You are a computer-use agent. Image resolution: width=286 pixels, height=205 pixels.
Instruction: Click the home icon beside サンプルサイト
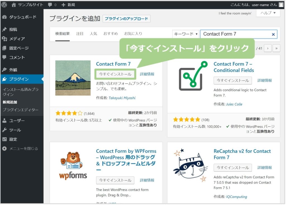tap(14, 5)
